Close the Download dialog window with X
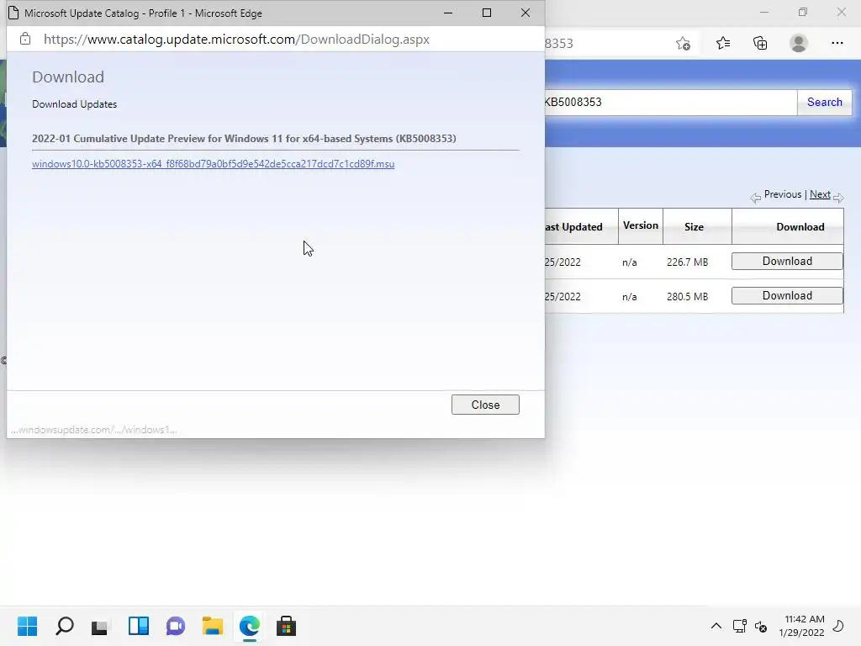 (x=526, y=13)
